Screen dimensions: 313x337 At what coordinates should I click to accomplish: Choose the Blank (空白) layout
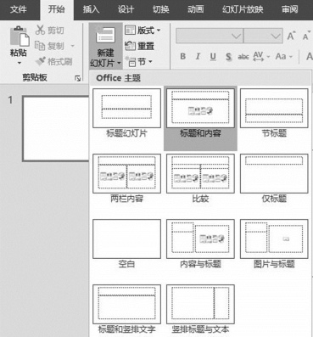(x=126, y=244)
